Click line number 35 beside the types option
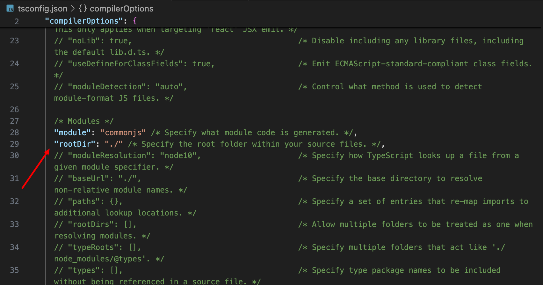Viewport: 543px width, 285px height. pyautogui.click(x=14, y=270)
